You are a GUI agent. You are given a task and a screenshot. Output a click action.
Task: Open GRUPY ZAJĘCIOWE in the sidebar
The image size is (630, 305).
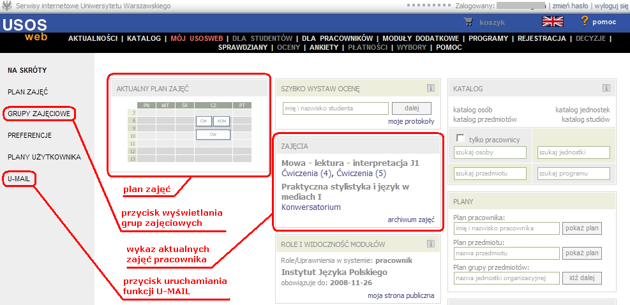point(39,114)
